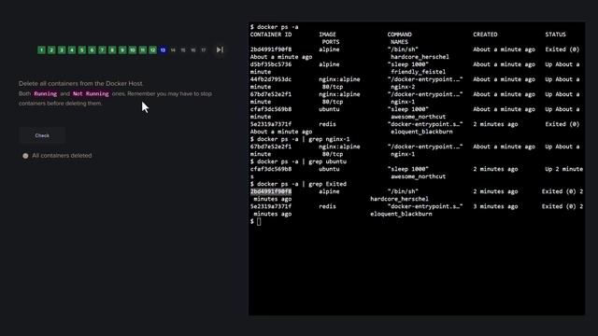Go to step 6 in the progress bar
The image size is (598, 336).
pos(92,49)
